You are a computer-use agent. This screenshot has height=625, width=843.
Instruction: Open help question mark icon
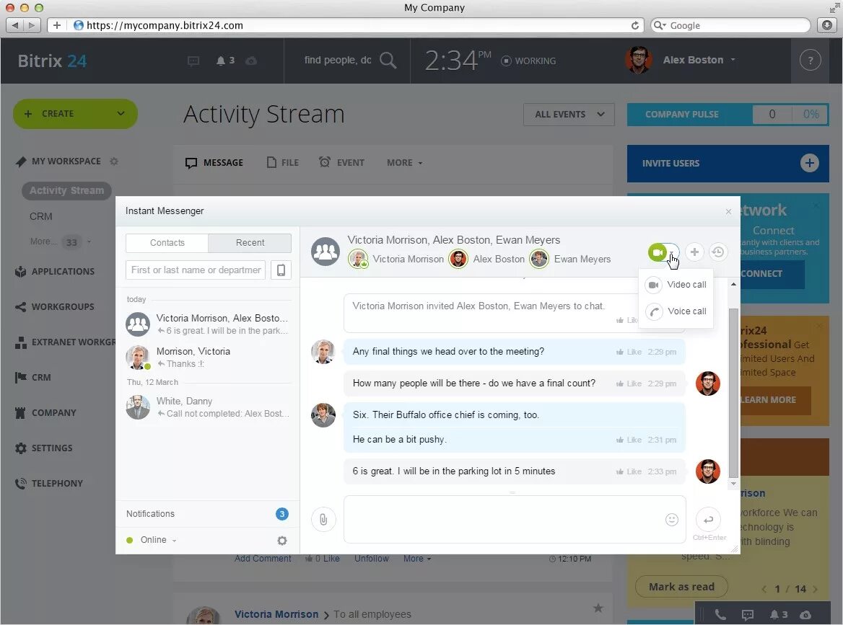[x=811, y=60]
